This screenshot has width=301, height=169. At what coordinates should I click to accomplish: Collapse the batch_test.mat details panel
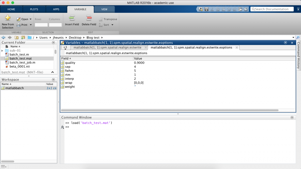[x=53, y=72]
